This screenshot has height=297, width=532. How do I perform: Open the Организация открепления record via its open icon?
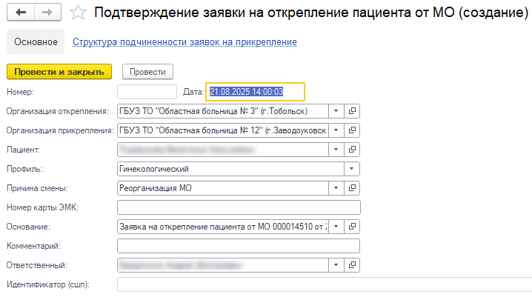(353, 111)
